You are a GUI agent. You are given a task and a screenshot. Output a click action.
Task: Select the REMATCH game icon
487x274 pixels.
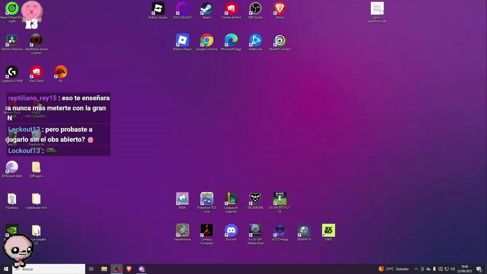304,233
